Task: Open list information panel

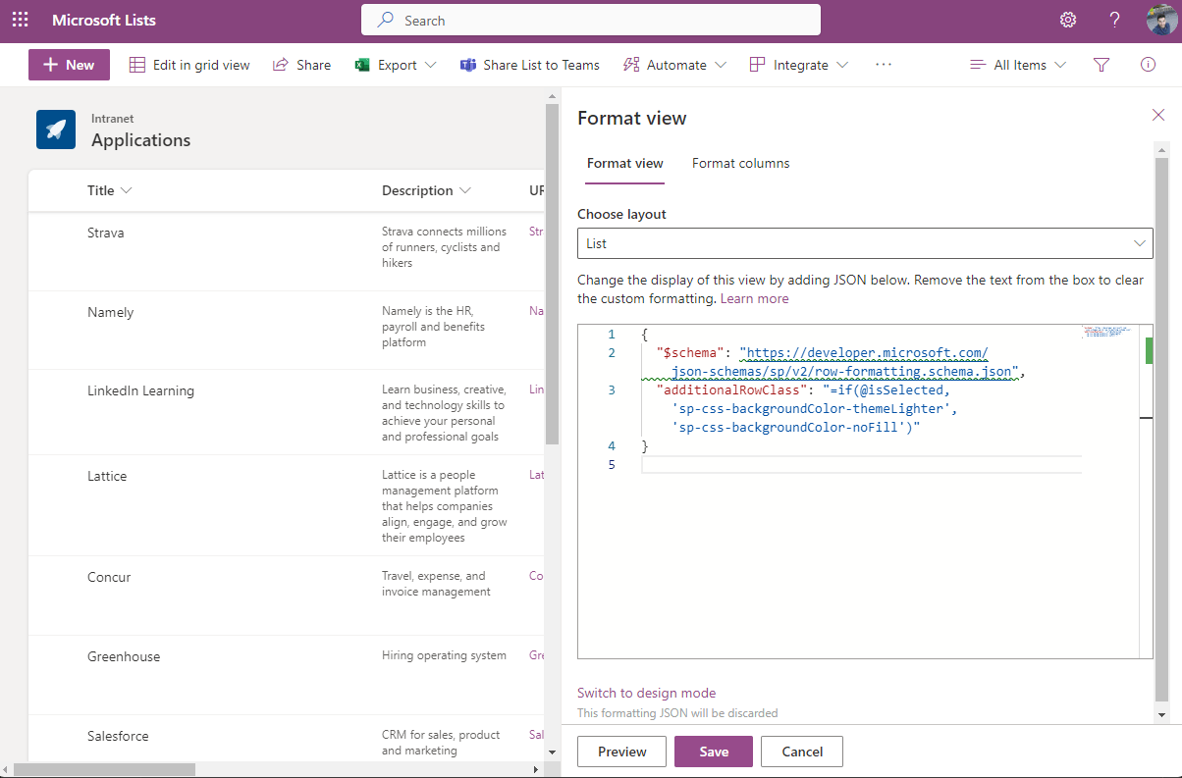Action: [1147, 65]
